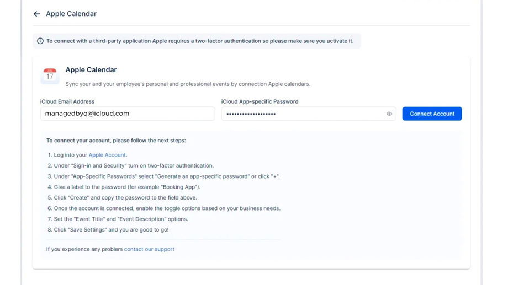Click the "To connect your account" instructions heading

pyautogui.click(x=116, y=141)
